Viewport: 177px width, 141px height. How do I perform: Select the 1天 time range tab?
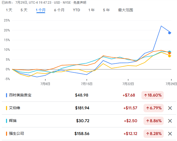pyautogui.click(x=9, y=10)
